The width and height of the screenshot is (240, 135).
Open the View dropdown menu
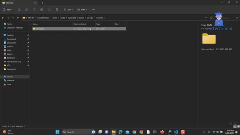(82, 10)
